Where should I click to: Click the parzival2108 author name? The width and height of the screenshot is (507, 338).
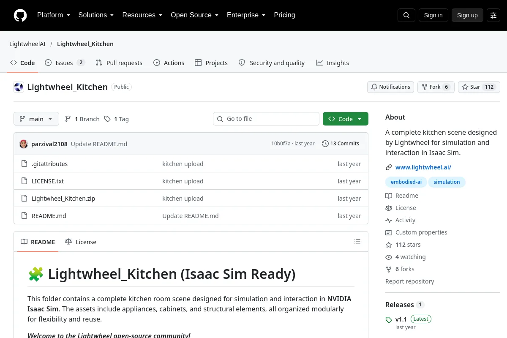click(49, 144)
